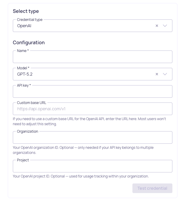Click the Organization input field

pyautogui.click(x=92, y=138)
